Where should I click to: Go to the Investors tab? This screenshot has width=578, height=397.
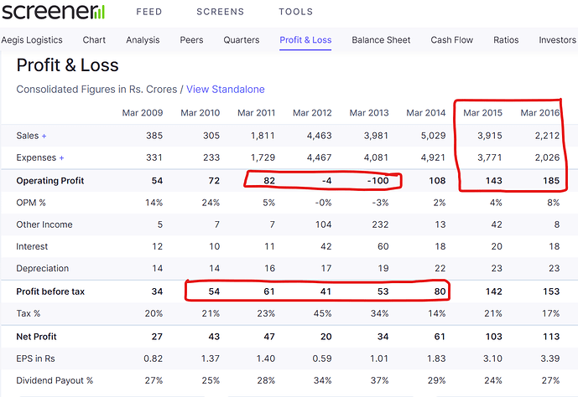557,40
